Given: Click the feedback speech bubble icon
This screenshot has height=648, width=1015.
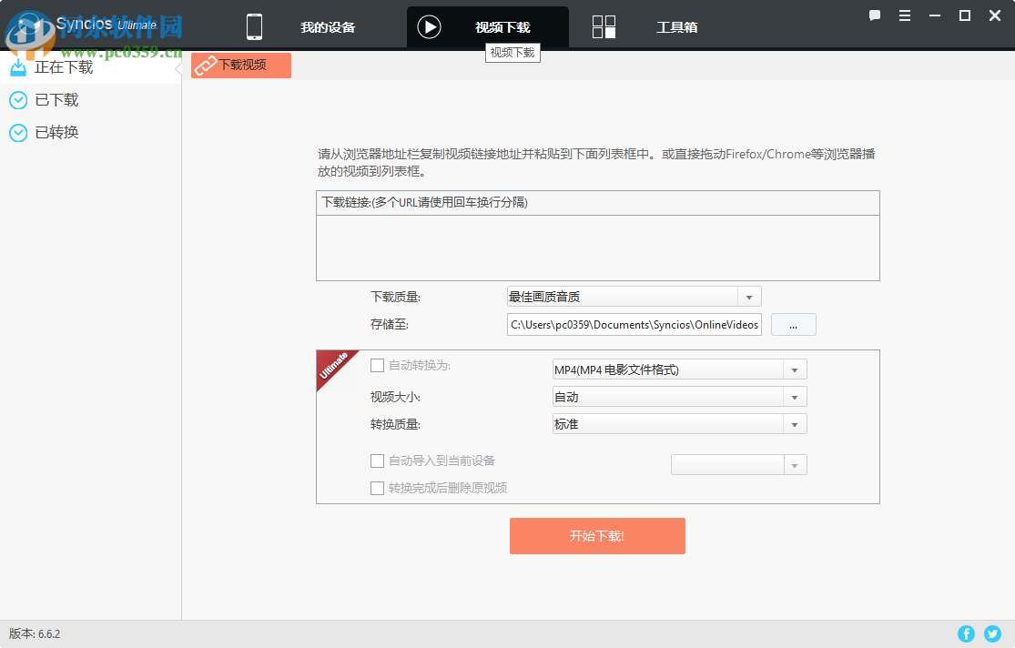Looking at the screenshot, I should click(x=874, y=15).
